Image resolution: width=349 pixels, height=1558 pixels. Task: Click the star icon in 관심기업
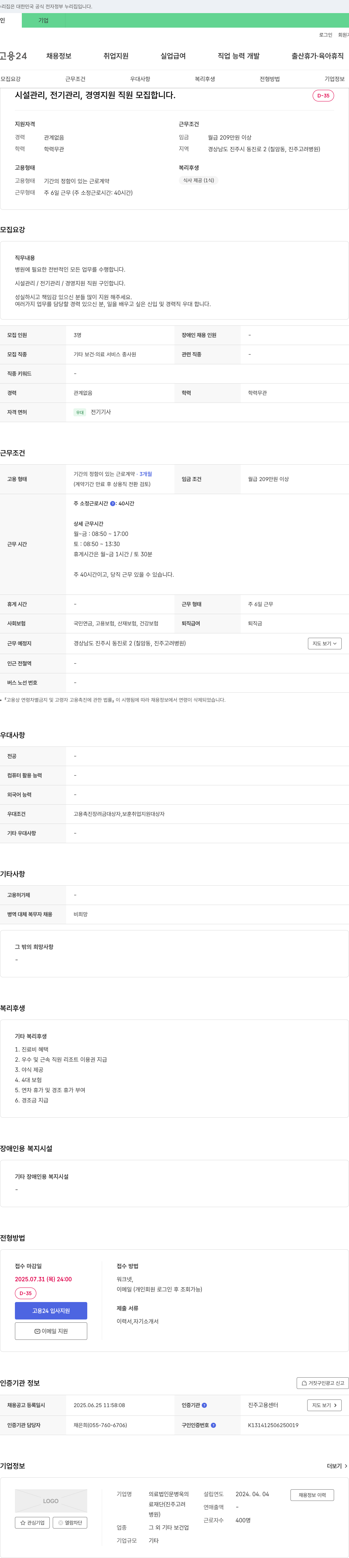(x=23, y=1523)
